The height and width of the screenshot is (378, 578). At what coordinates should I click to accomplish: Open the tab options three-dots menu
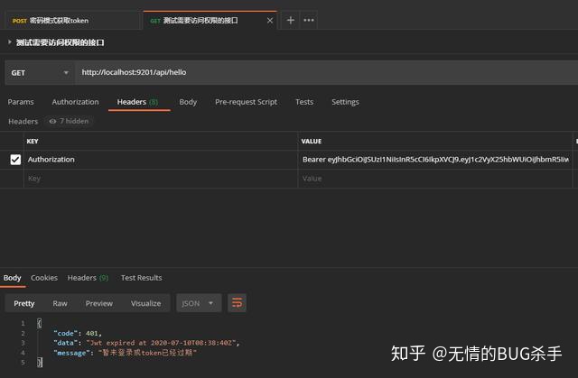(309, 20)
